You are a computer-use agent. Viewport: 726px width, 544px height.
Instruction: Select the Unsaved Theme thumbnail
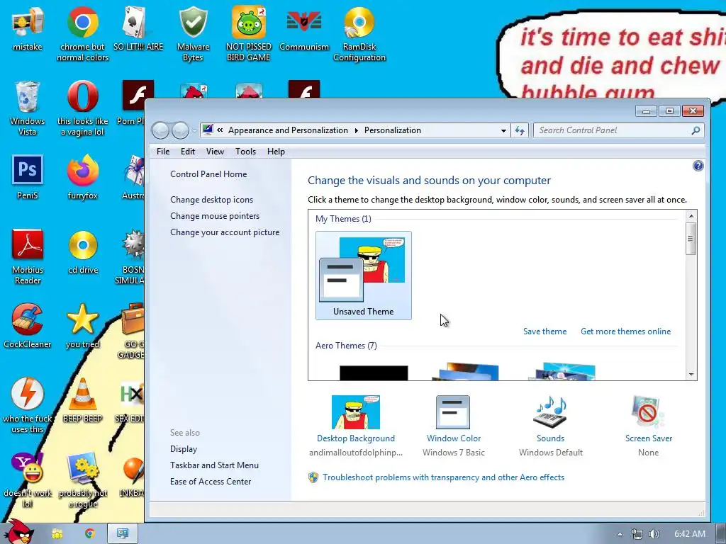point(364,276)
